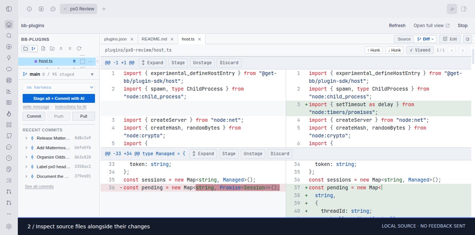
Task: Mark the file as Viewed
Action: click(420, 50)
